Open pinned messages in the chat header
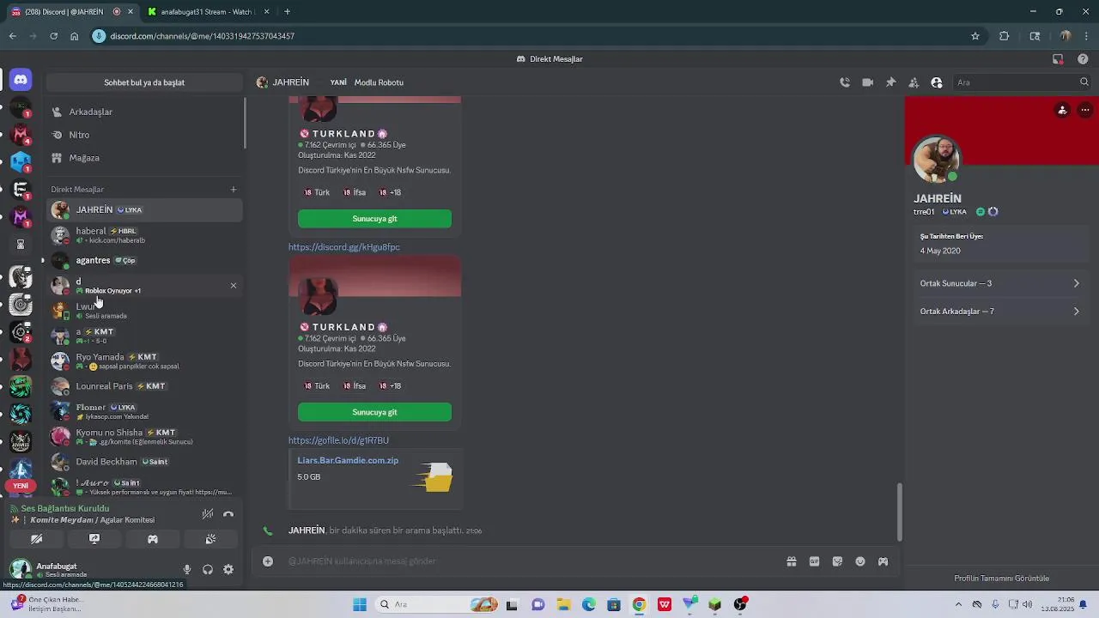Screen dimensions: 1099x618 890,82
